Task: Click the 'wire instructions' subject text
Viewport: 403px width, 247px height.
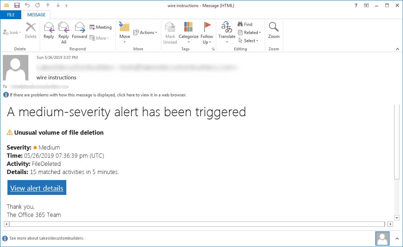Action: 56,77
